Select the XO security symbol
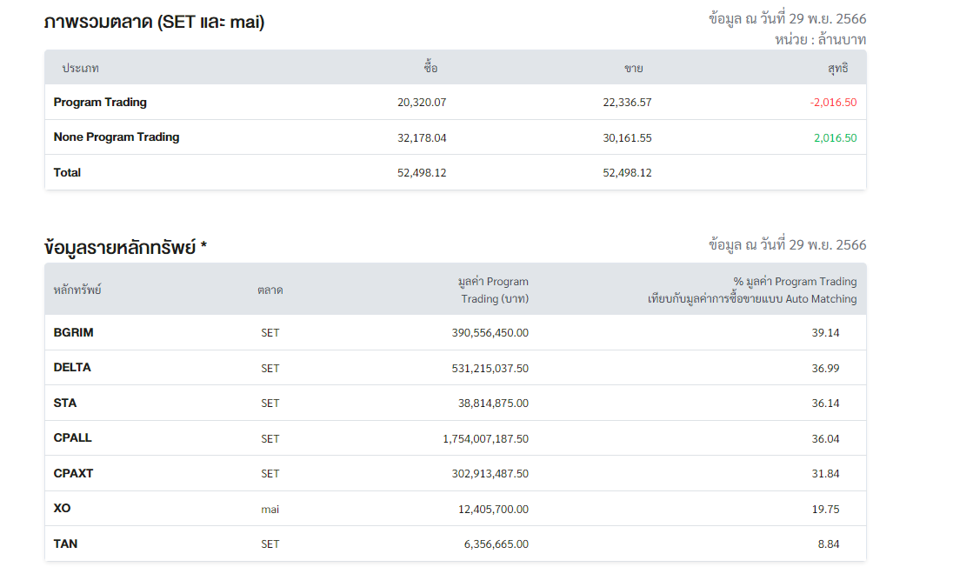 (x=62, y=508)
